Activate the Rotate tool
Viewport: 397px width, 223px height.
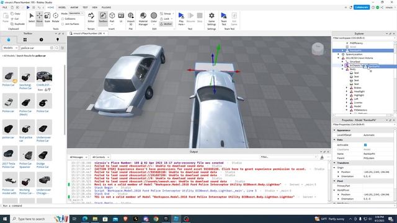55,18
